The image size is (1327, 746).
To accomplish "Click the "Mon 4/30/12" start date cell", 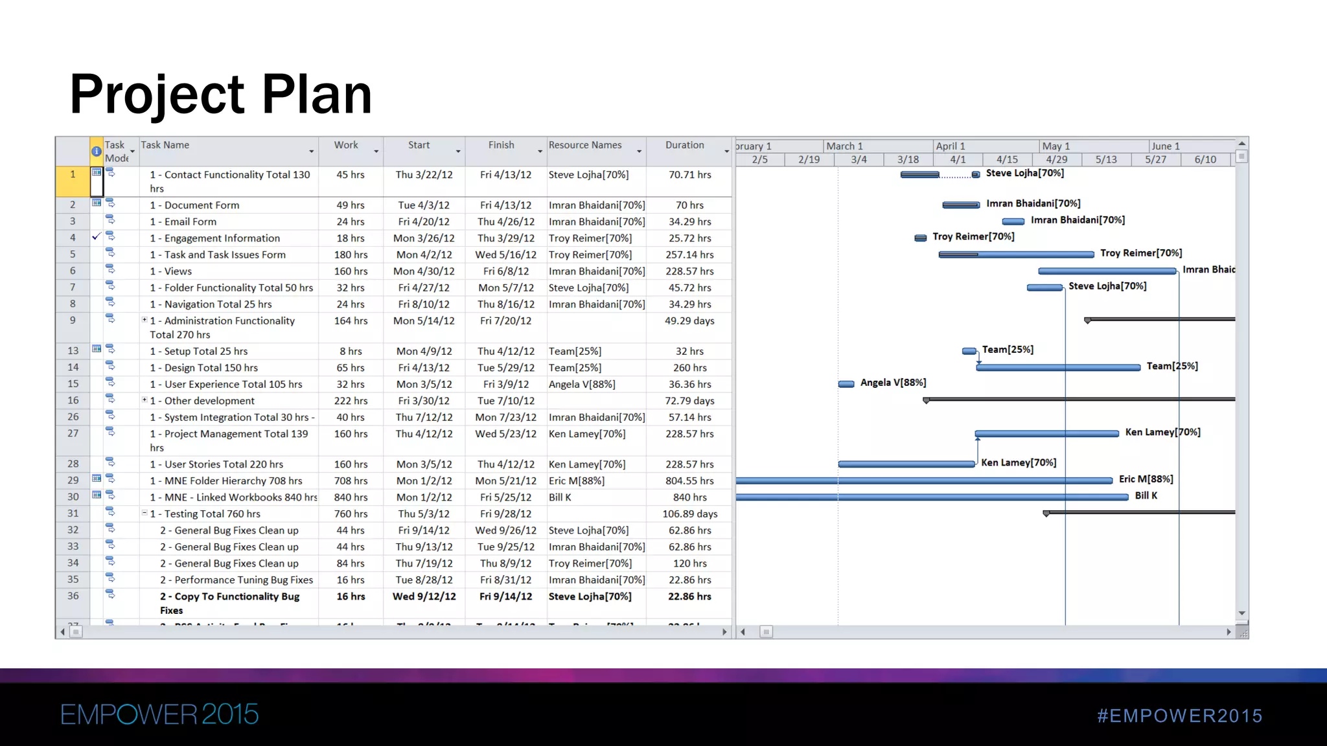I will [424, 271].
